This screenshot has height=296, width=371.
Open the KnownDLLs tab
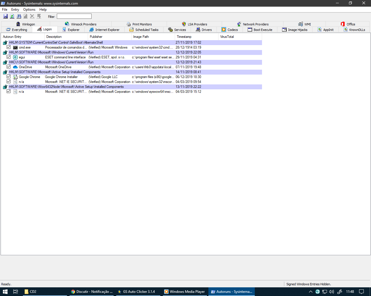tap(354, 30)
